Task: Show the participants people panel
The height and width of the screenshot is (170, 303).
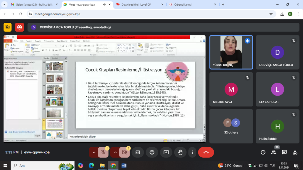Action: pos(274,152)
